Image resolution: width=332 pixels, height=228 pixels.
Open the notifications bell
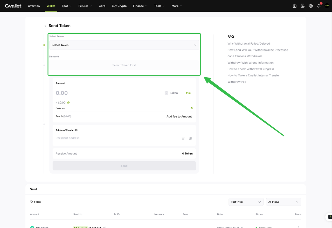tap(319, 6)
